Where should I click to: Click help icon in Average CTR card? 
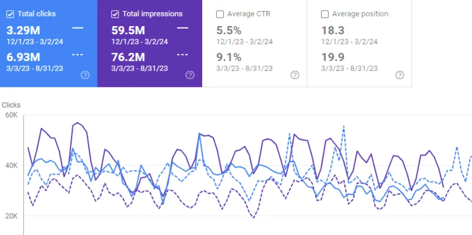point(295,75)
